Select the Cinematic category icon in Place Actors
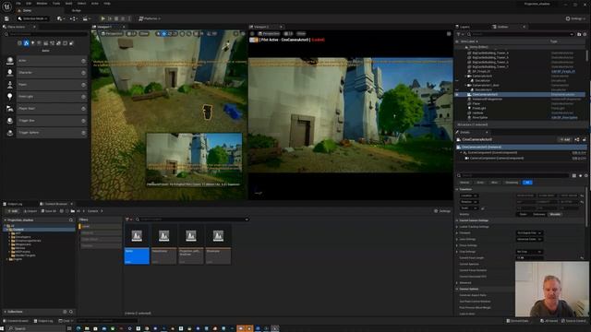The height and width of the screenshot is (332, 591). [x=45, y=43]
